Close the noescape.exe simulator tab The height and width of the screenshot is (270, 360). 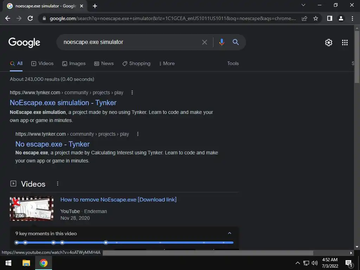tap(81, 6)
